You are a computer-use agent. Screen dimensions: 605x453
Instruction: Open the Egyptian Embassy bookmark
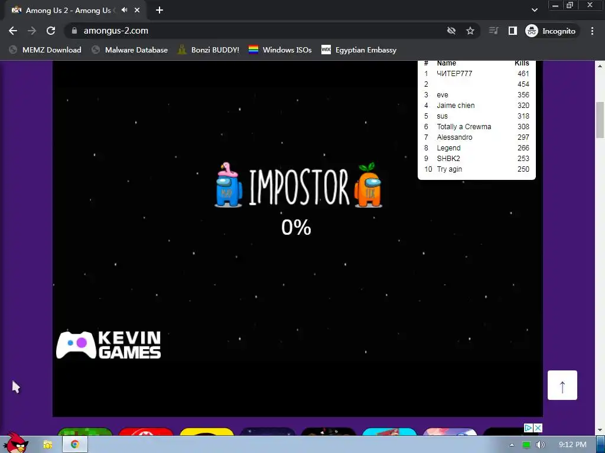[359, 50]
